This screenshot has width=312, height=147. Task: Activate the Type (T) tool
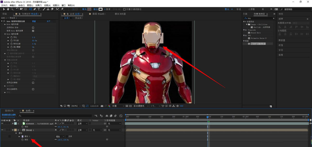pos(39,9)
